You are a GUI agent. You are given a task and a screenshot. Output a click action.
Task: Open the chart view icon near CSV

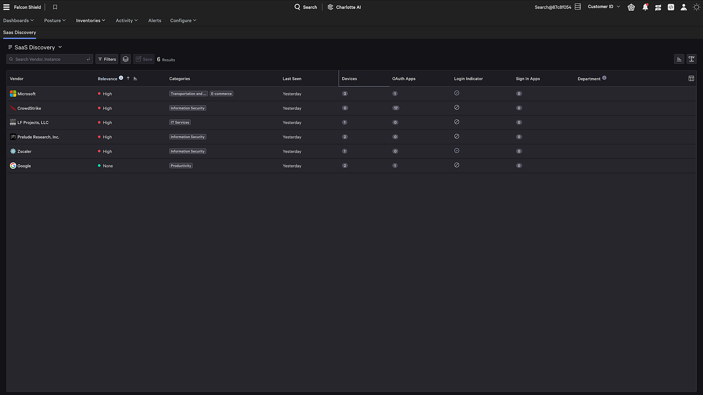point(679,59)
